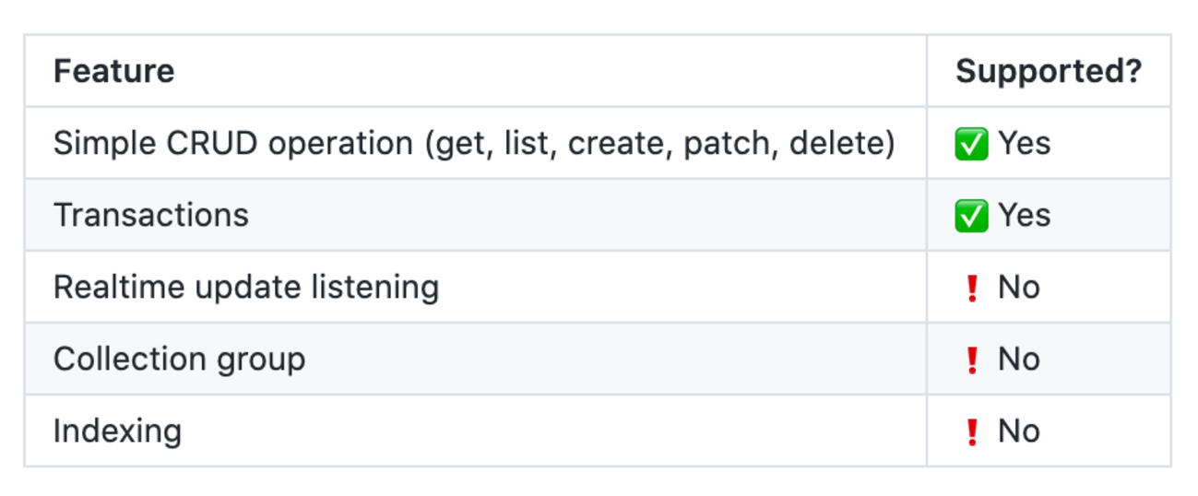Click the "Realtime update listening" text
The height and width of the screenshot is (496, 1198).
tap(245, 288)
